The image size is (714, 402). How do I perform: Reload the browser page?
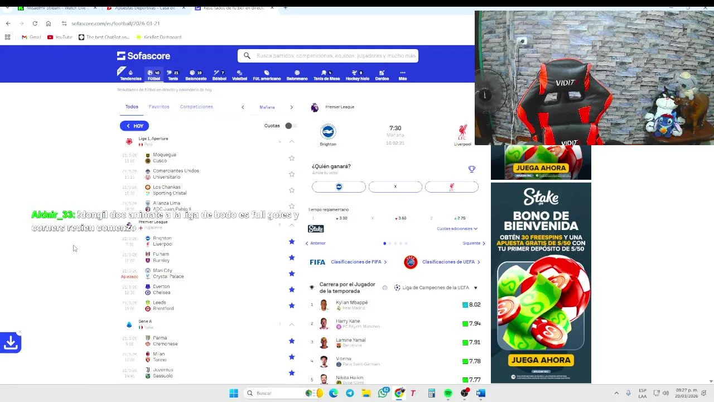pos(35,23)
